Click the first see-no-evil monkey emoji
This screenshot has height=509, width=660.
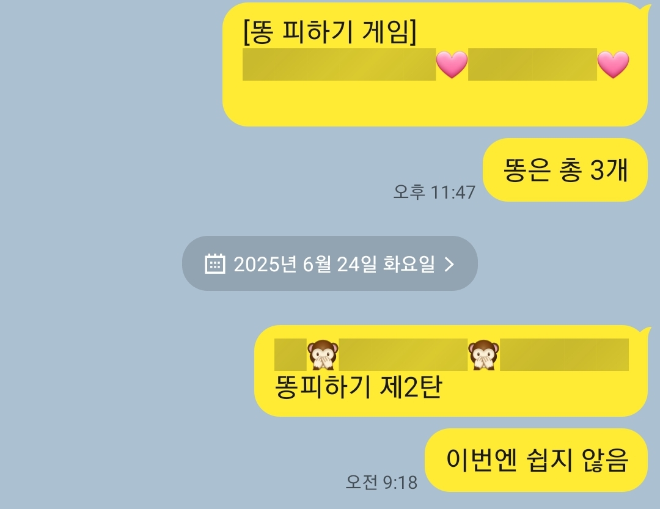(x=323, y=355)
